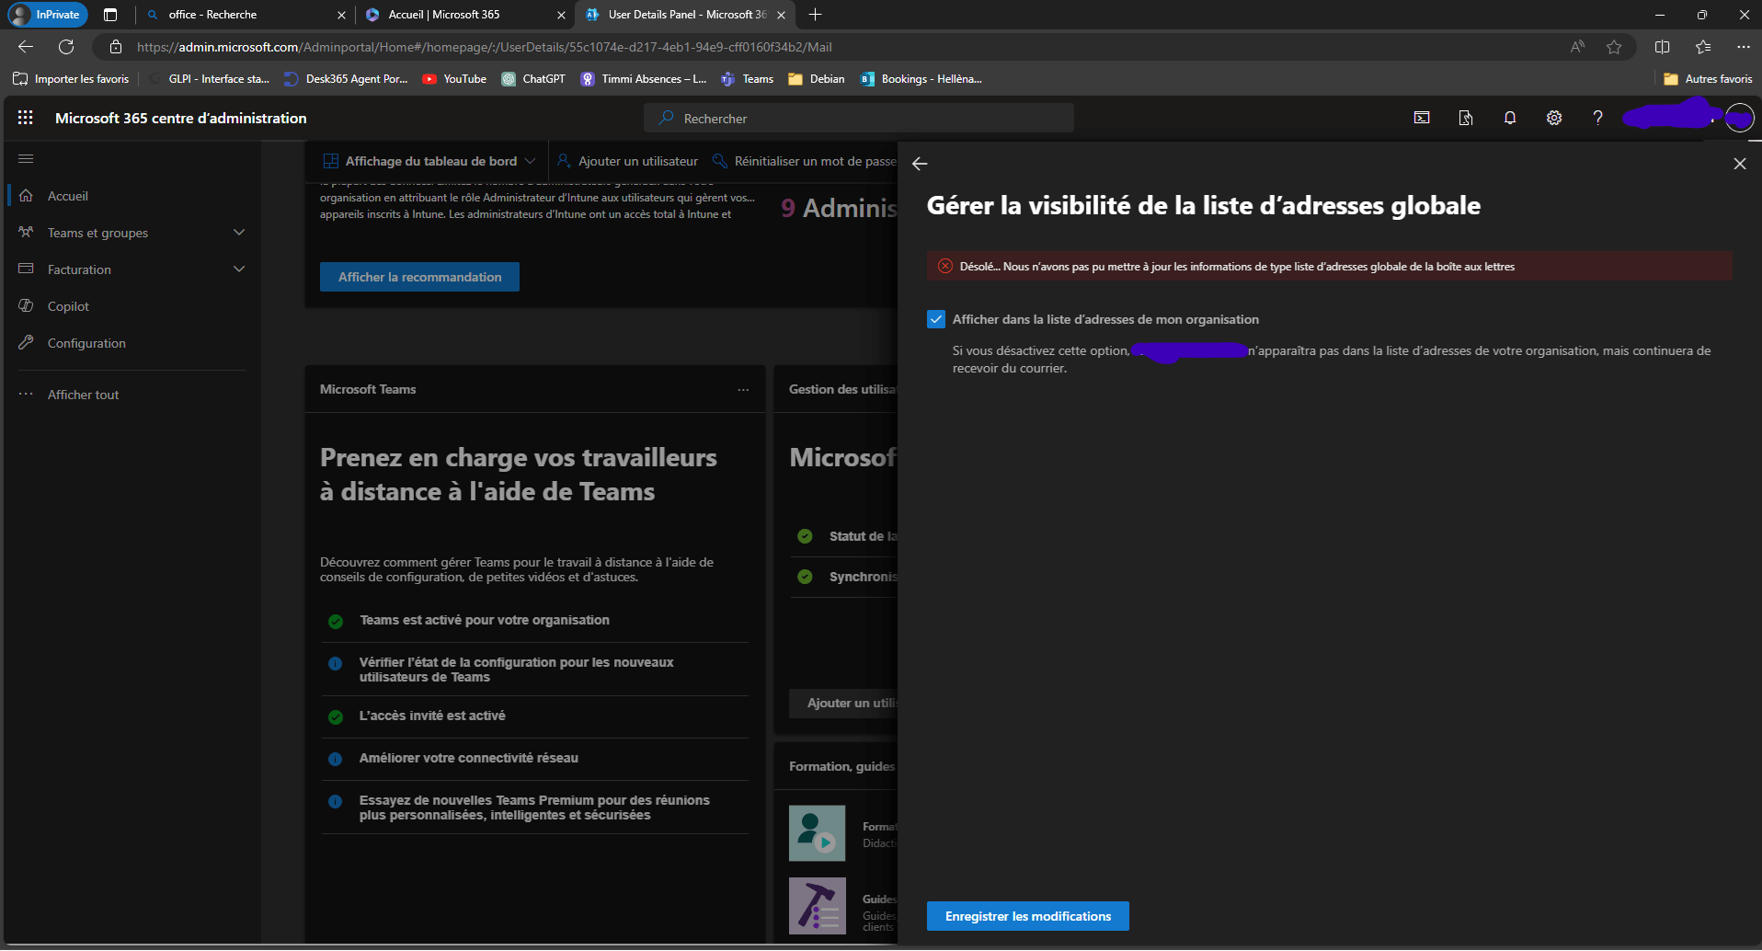
Task: Open the Bookings - Hellèna bookmark
Action: click(921, 79)
